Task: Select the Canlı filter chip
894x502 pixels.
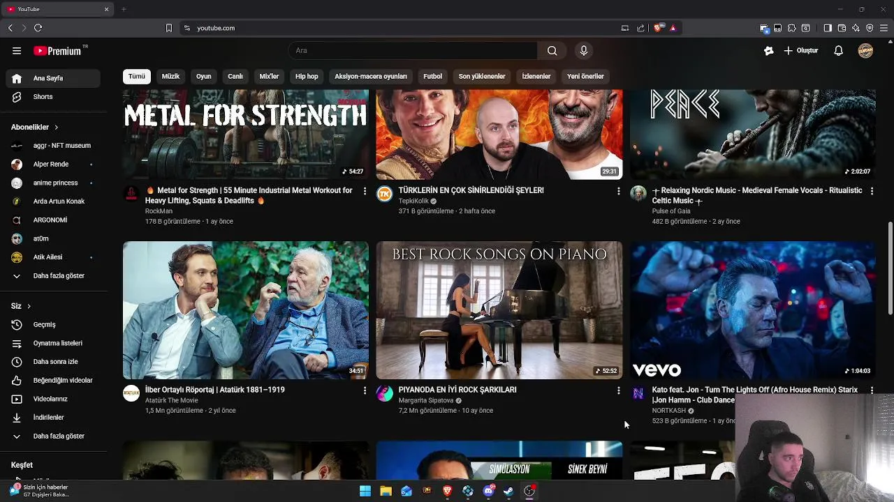Action: point(235,76)
